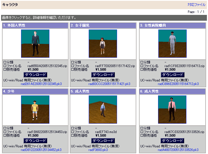Click the header 2. 女子園児
The height and width of the screenshot is (154, 208).
tap(103, 25)
